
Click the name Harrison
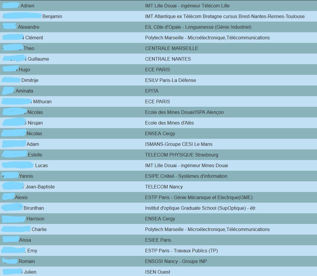[x=36, y=219]
